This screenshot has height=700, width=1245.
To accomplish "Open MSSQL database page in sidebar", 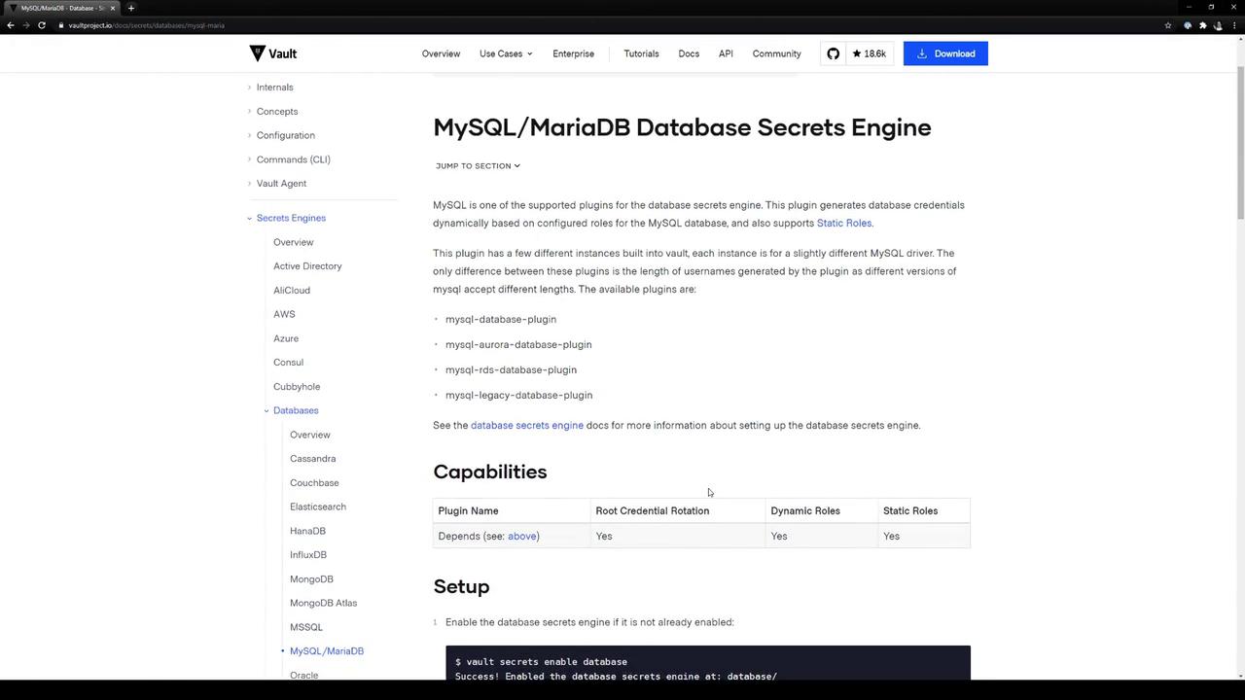I will 306,627.
